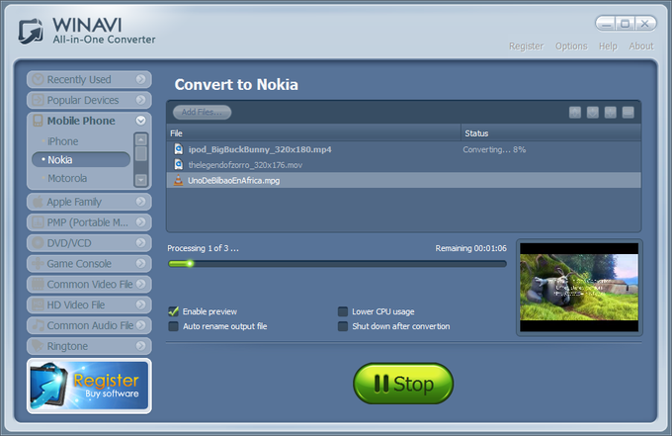Click the 'Converting... 8%' status cell
672x436 pixels.
[494, 149]
